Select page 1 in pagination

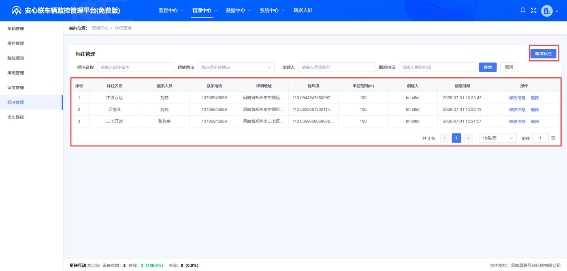tap(456, 138)
